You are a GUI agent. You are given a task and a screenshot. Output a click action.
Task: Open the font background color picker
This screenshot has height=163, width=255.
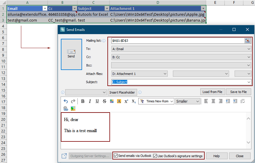pyautogui.click(x=119, y=101)
